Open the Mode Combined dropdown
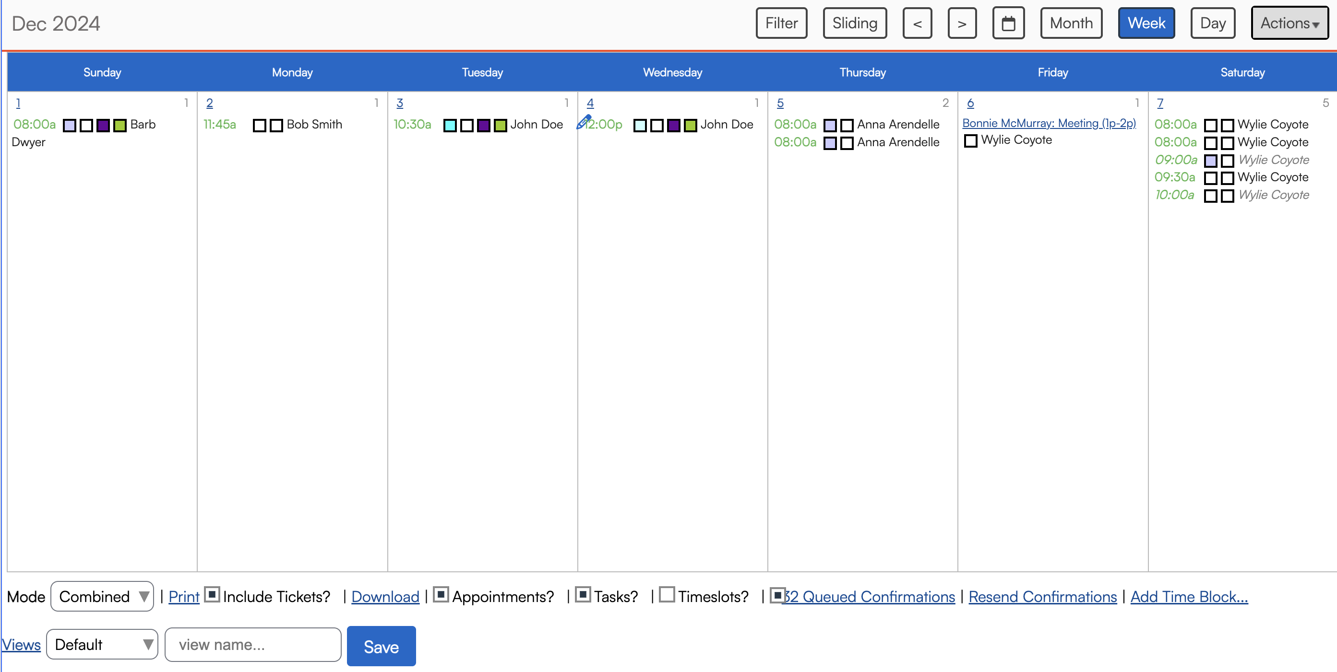The width and height of the screenshot is (1337, 672). click(x=102, y=596)
